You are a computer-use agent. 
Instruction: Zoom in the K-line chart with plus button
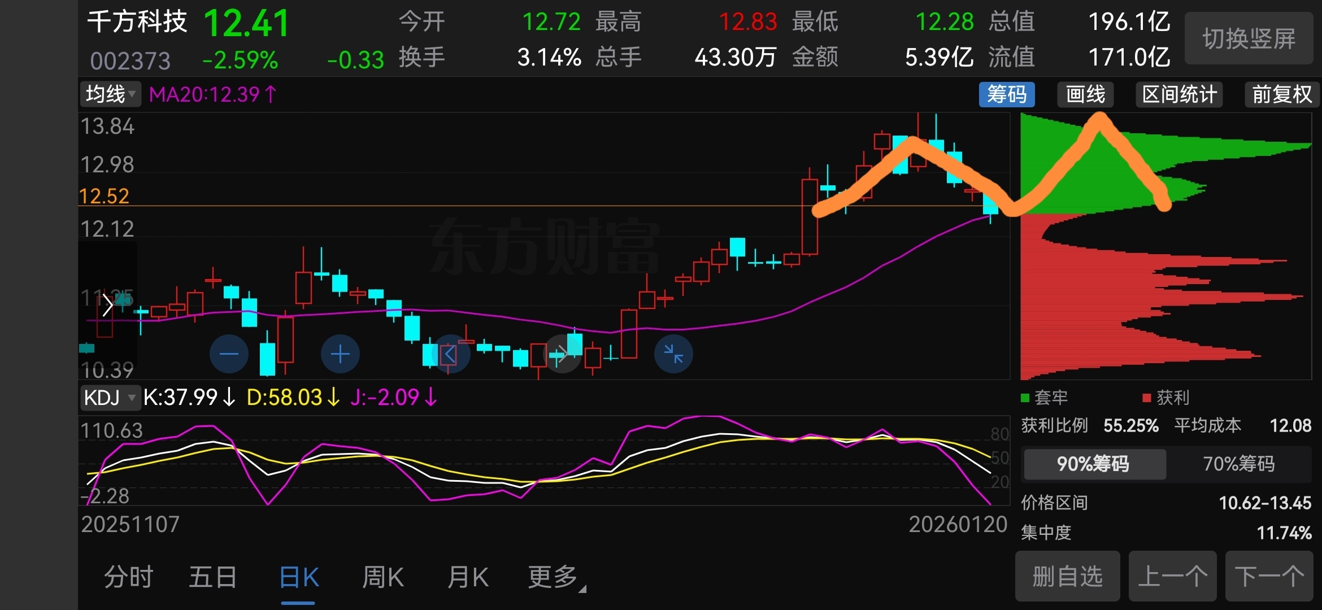click(340, 354)
